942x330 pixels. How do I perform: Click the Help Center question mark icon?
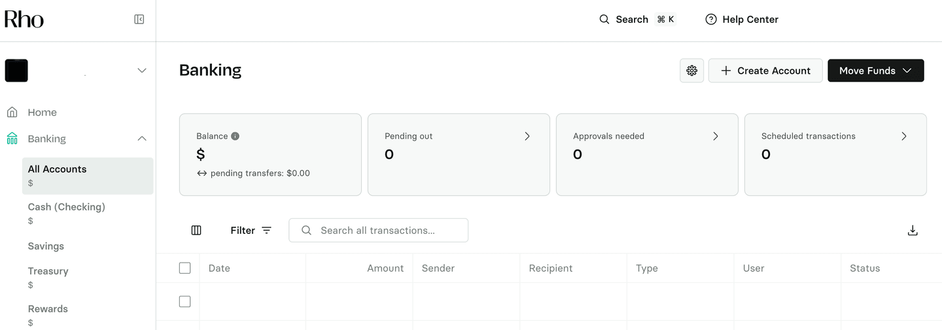point(711,20)
